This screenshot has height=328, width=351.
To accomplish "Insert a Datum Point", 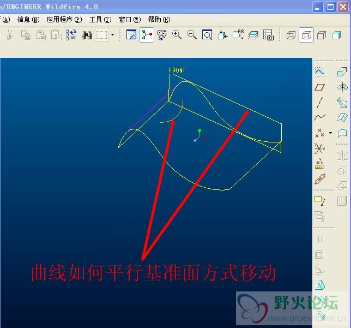I will click(x=319, y=133).
